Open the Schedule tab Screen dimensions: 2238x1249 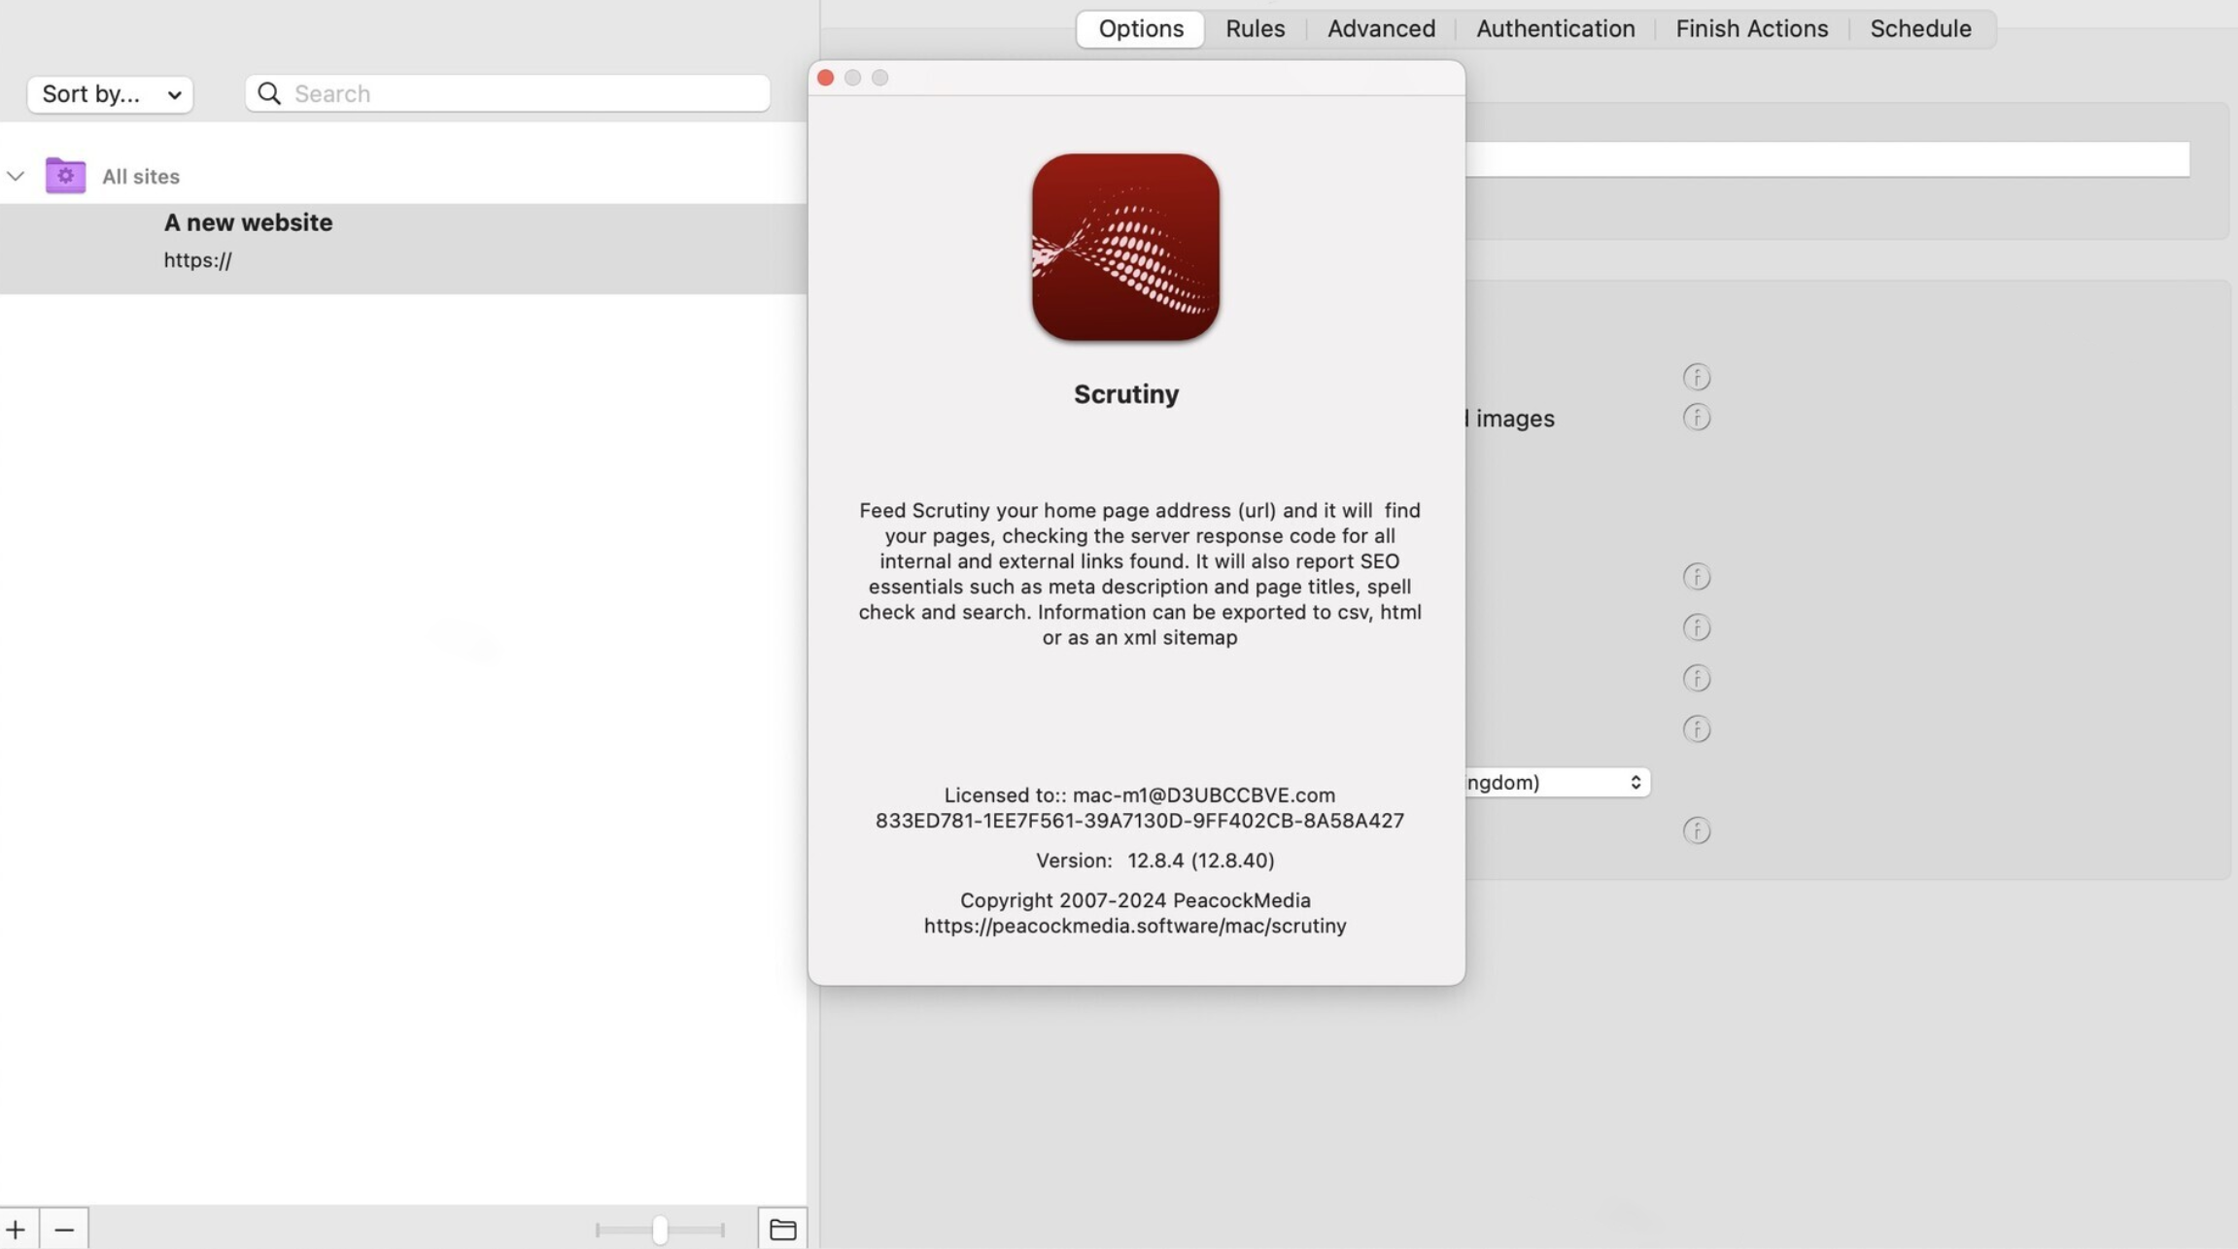(x=1920, y=28)
